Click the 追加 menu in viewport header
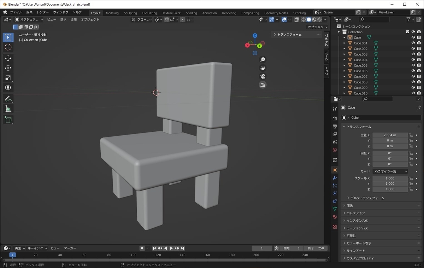Viewport: 424px width, 268px height. (73, 19)
